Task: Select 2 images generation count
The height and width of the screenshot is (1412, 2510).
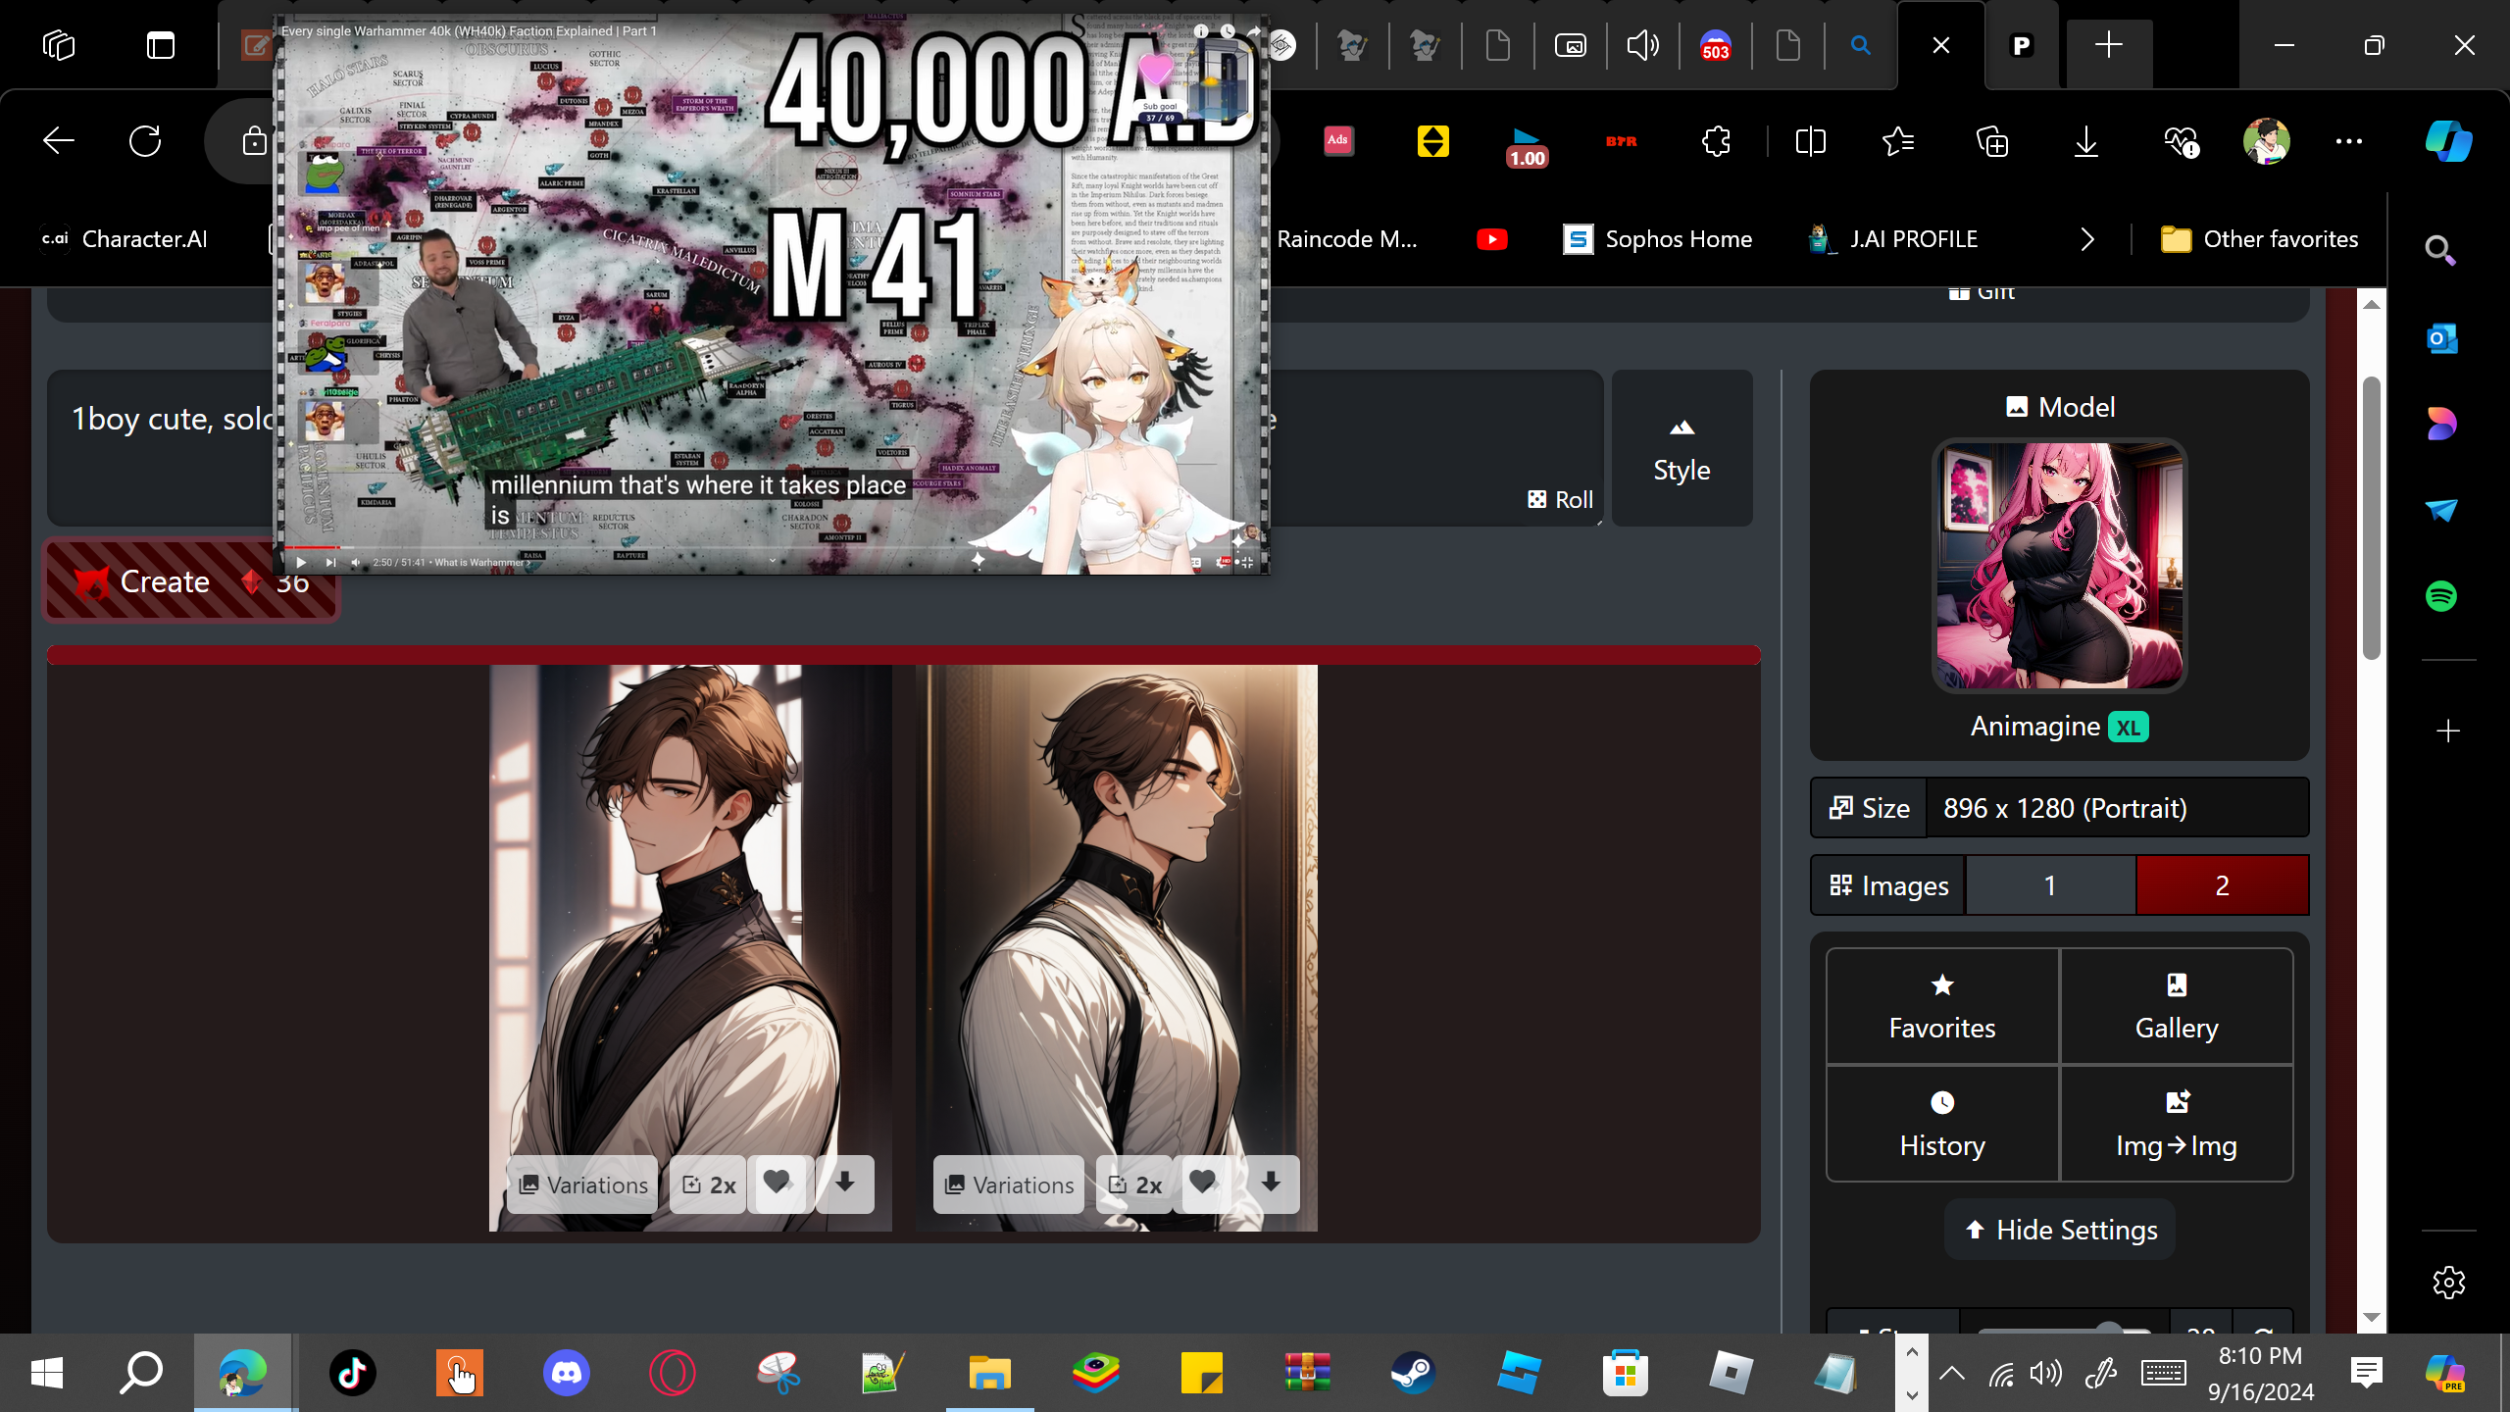Action: (x=2222, y=885)
